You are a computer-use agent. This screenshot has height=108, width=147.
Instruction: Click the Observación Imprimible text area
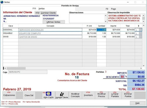pos(125,18)
